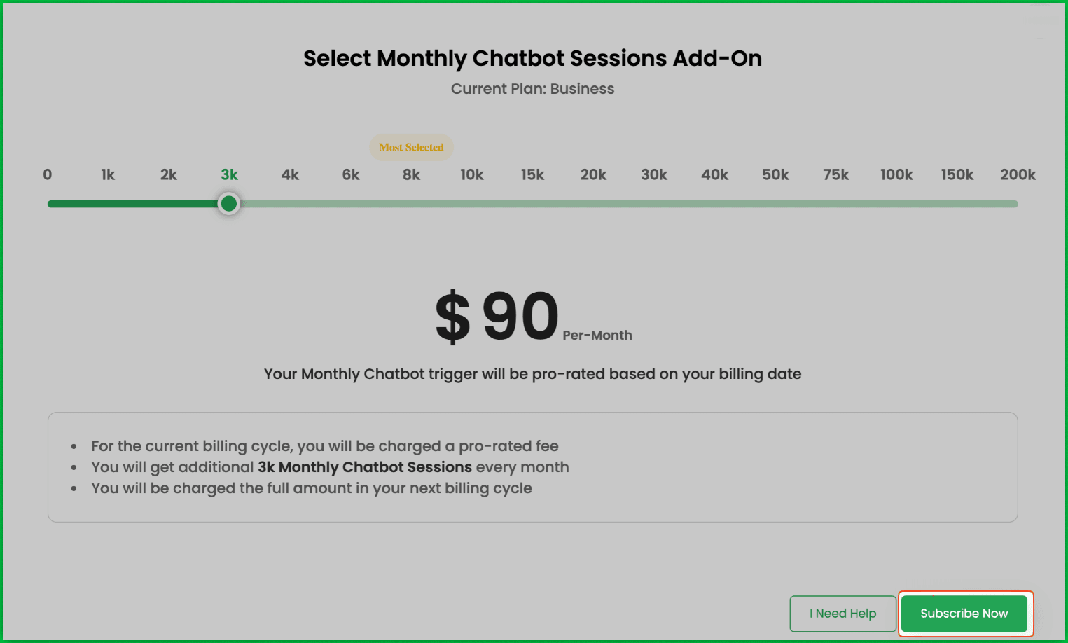The image size is (1068, 643).
Task: Click the Current Plan: Business text
Action: click(532, 88)
